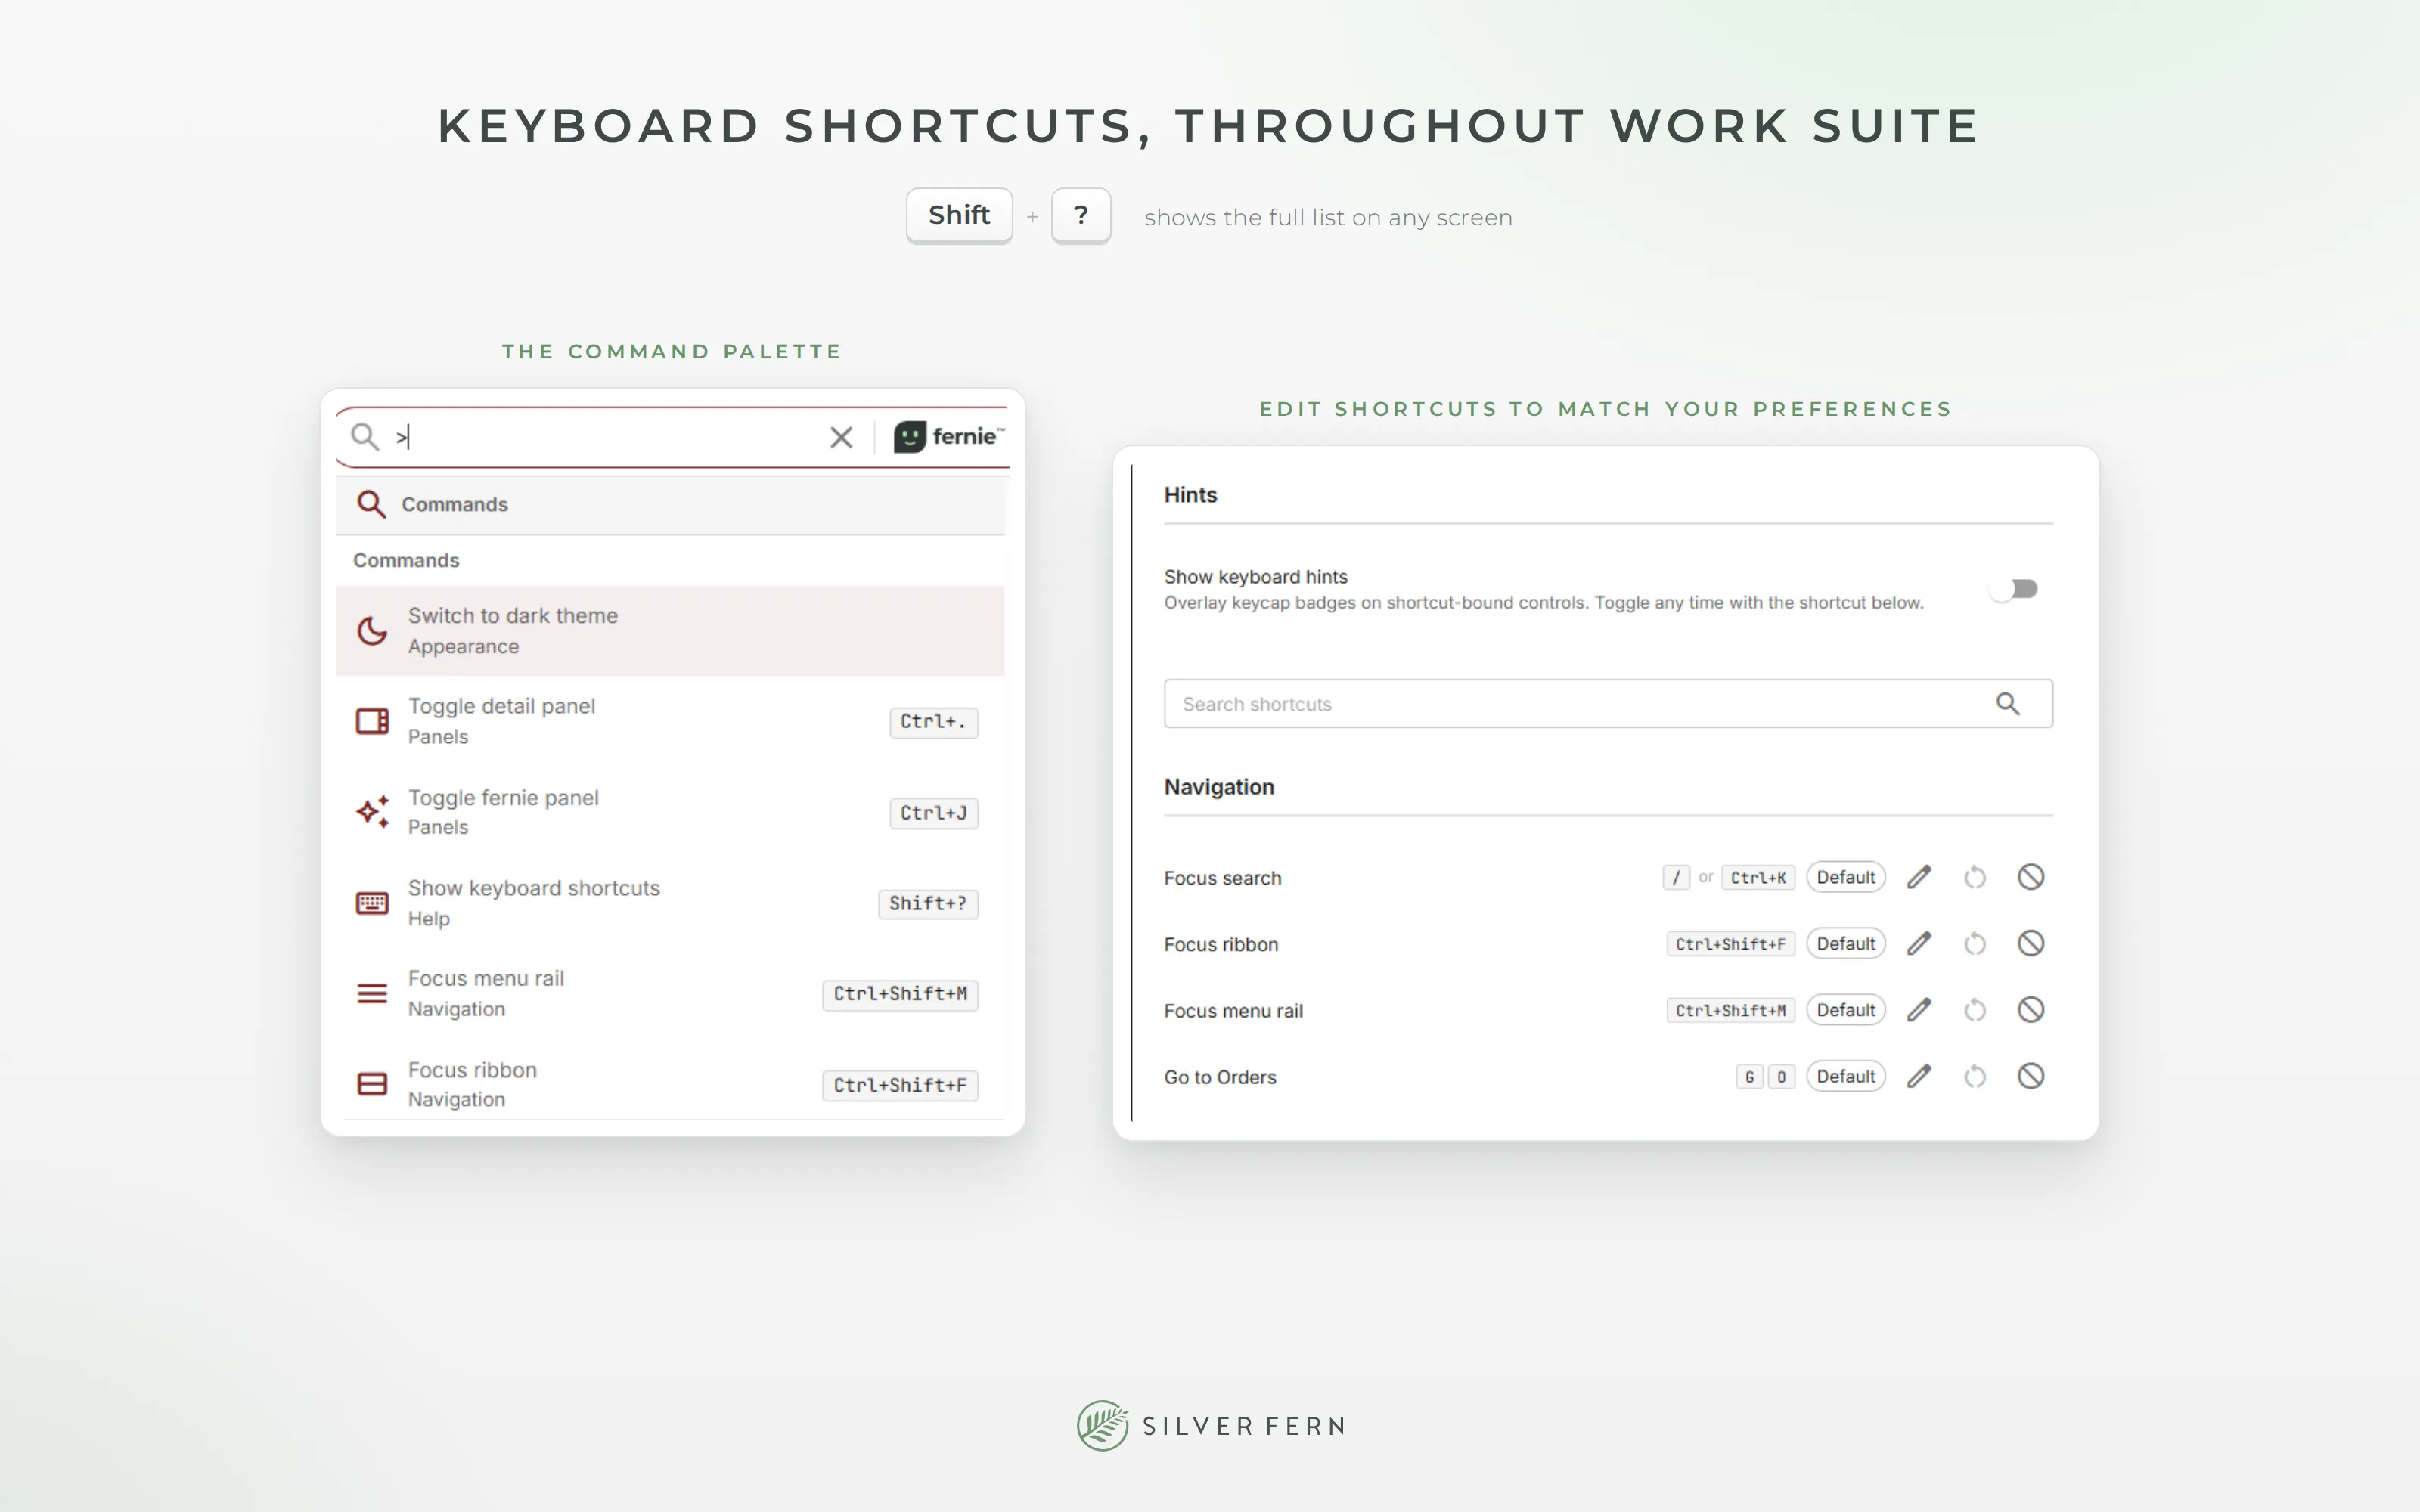Click the question mark keycap in header
This screenshot has width=2420, height=1512.
1081,215
